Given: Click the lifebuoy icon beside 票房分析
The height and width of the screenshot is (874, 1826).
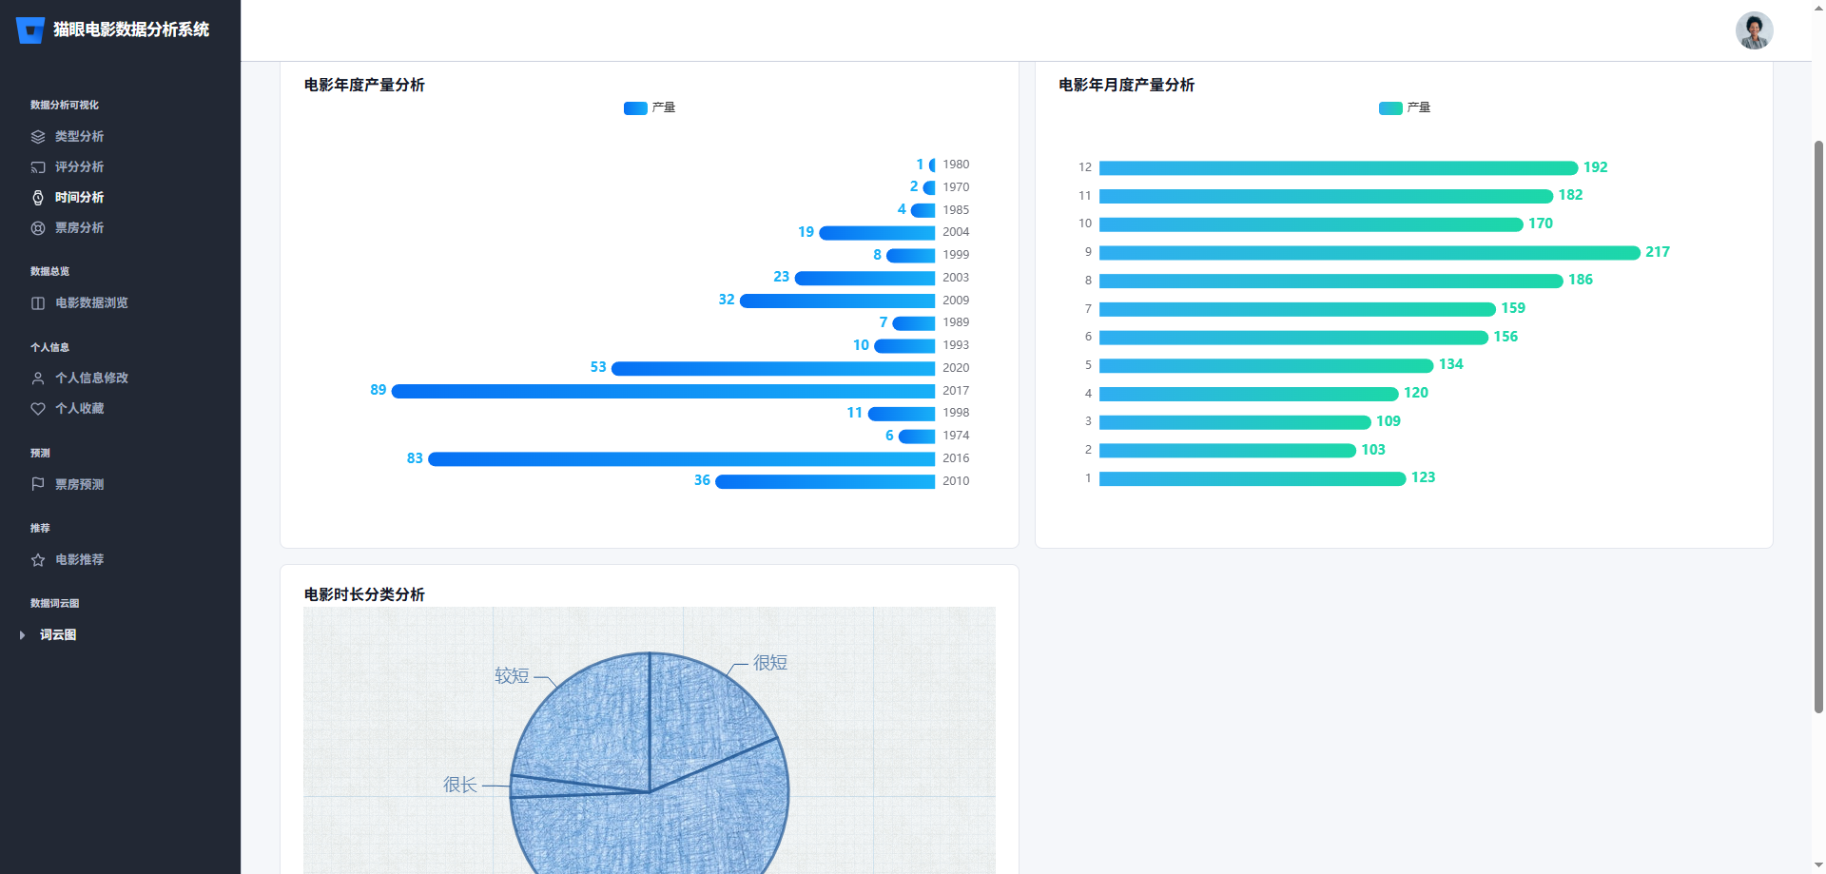Looking at the screenshot, I should click(38, 228).
